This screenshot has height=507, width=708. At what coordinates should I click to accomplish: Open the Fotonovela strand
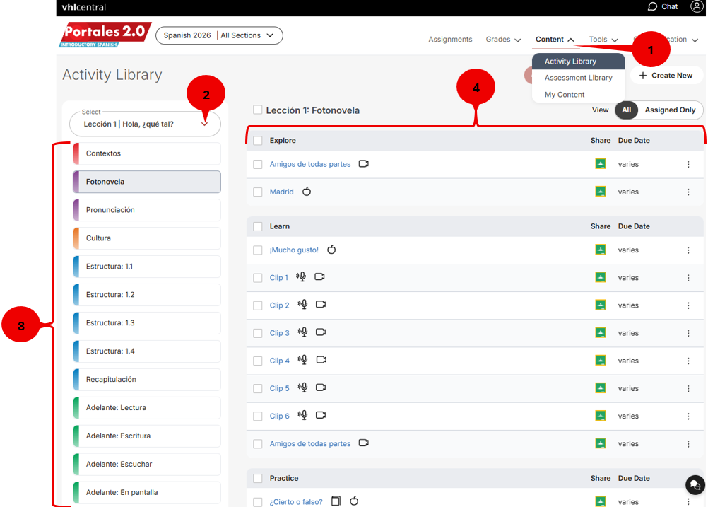pyautogui.click(x=147, y=182)
